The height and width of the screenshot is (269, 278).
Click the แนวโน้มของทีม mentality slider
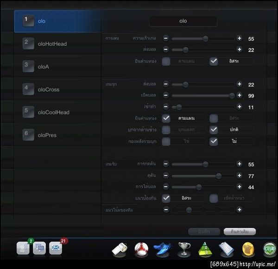(x=203, y=210)
